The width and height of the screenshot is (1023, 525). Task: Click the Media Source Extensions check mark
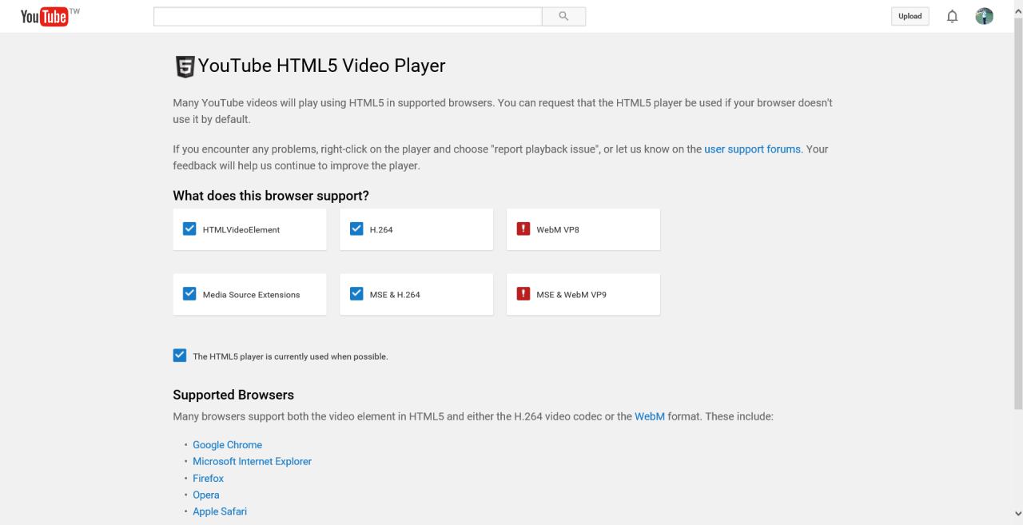tap(189, 294)
